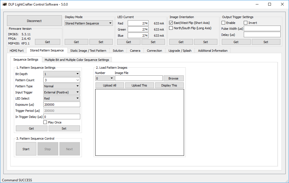Image resolution: width=289 pixels, height=183 pixels.
Task: Click the Blue LED current field
Action: coord(138,35)
